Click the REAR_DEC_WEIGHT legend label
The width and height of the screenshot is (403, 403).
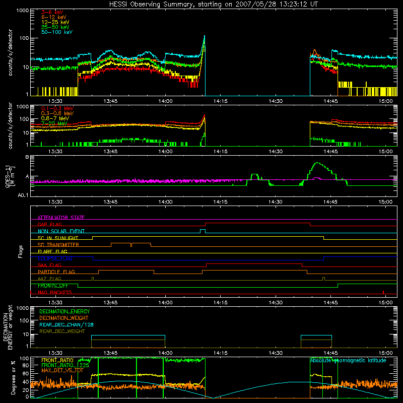click(x=62, y=331)
